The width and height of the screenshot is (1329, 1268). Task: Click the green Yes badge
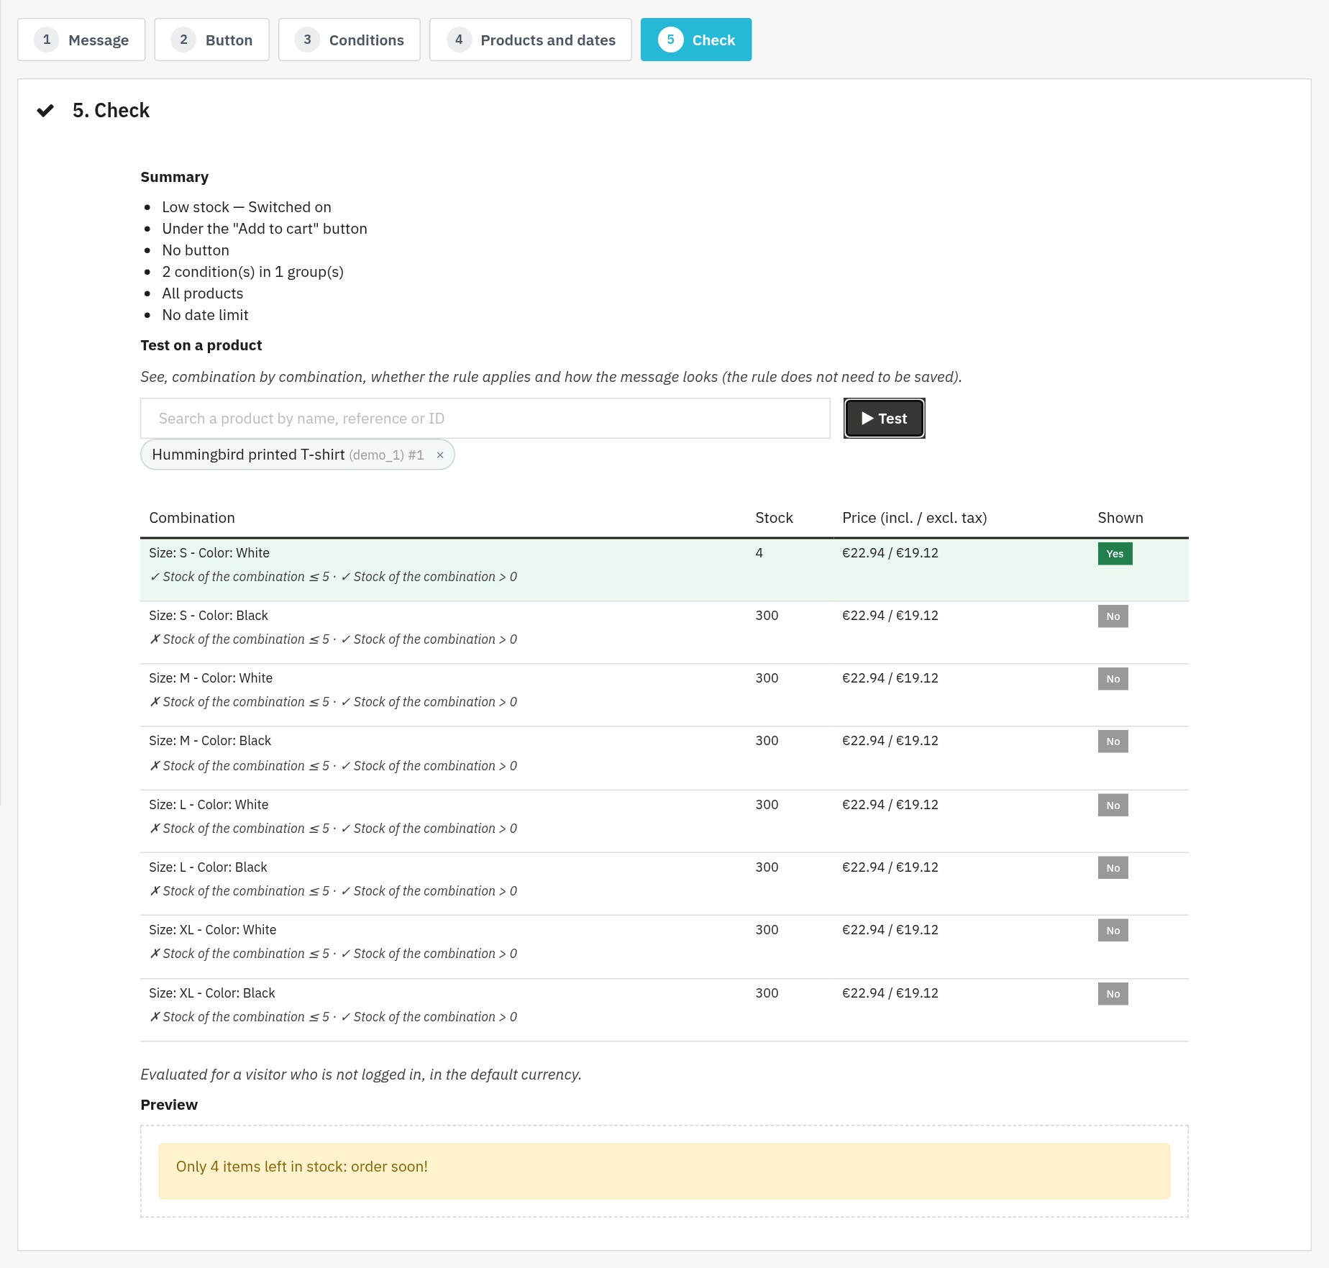click(1115, 554)
